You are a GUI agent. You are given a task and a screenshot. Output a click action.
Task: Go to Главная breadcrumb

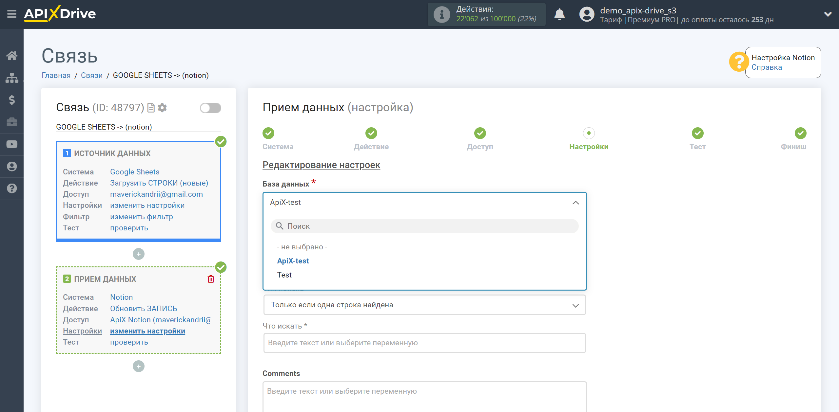pyautogui.click(x=56, y=75)
